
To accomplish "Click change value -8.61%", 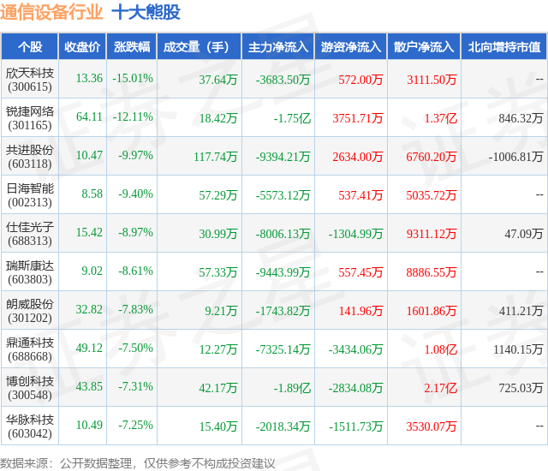I will click(x=135, y=271).
